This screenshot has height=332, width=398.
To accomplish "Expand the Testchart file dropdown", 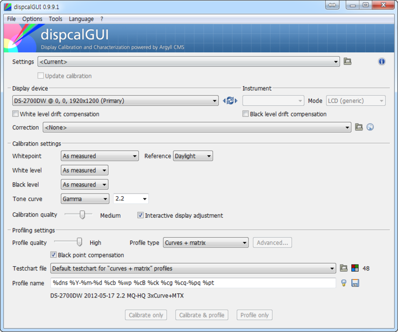I will point(193,268).
